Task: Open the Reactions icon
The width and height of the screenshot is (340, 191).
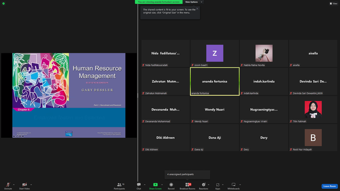Action: click(203, 185)
